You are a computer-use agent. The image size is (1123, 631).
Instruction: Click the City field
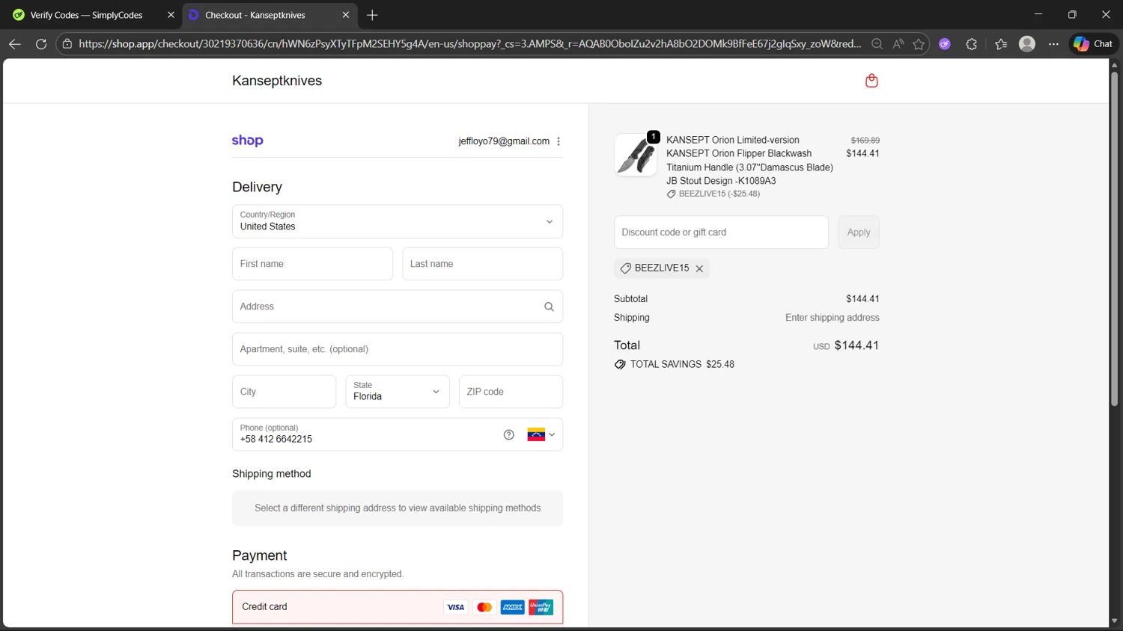[x=284, y=392]
